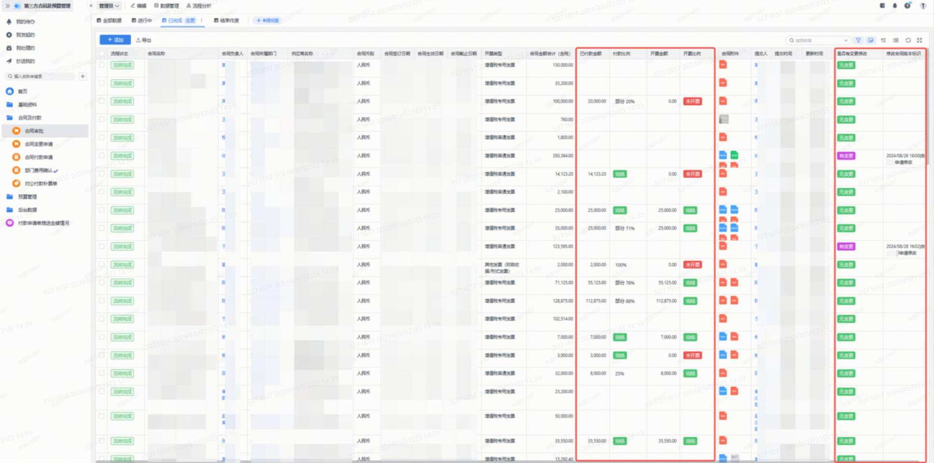This screenshot has height=463, width=934.
Task: Click the filter funnel icon in table toolbar
Action: 858,41
